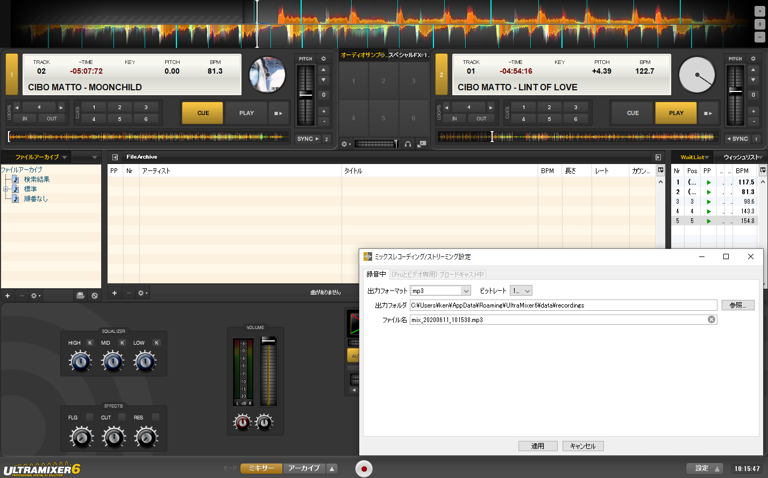Open track list settings gear dropdown
This screenshot has width=768, height=478.
click(x=143, y=293)
